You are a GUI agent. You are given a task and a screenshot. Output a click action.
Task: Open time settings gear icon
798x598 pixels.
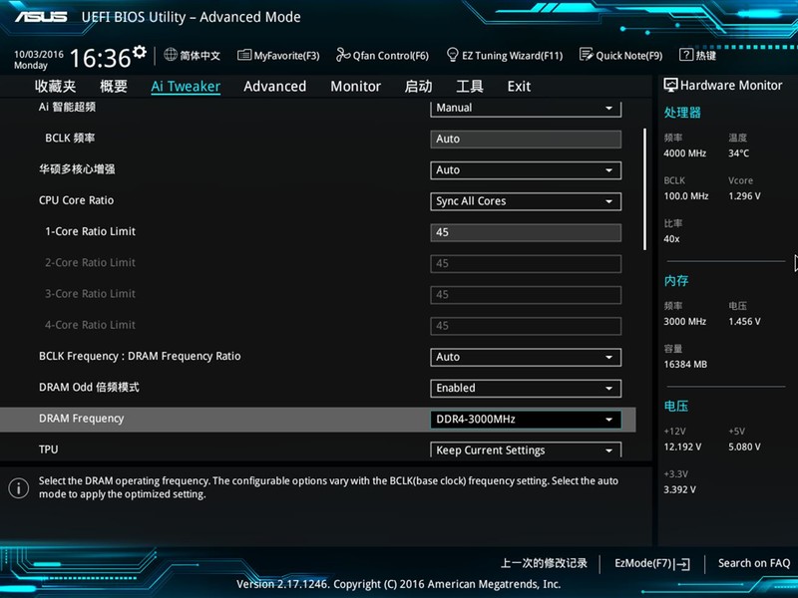(x=140, y=52)
